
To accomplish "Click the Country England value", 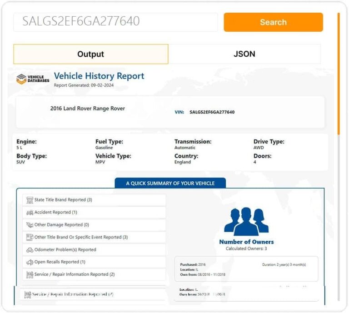I will click(183, 162).
